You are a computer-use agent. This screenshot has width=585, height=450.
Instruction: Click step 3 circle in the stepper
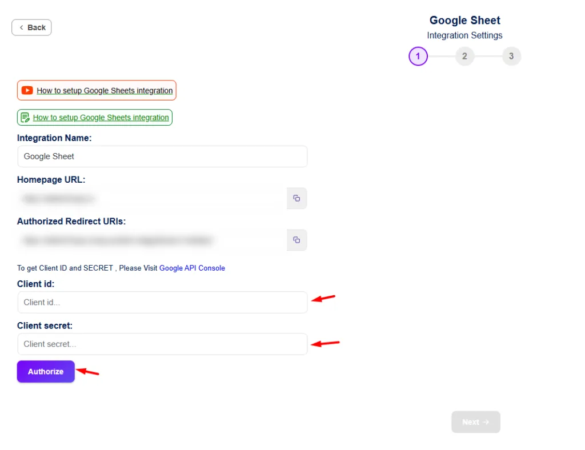[x=511, y=56]
